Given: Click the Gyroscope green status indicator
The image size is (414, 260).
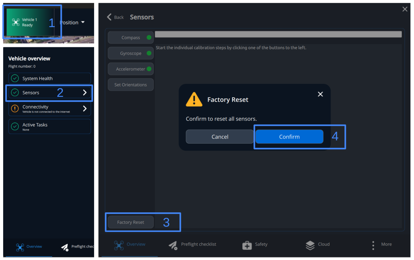Looking at the screenshot, I should click(149, 53).
